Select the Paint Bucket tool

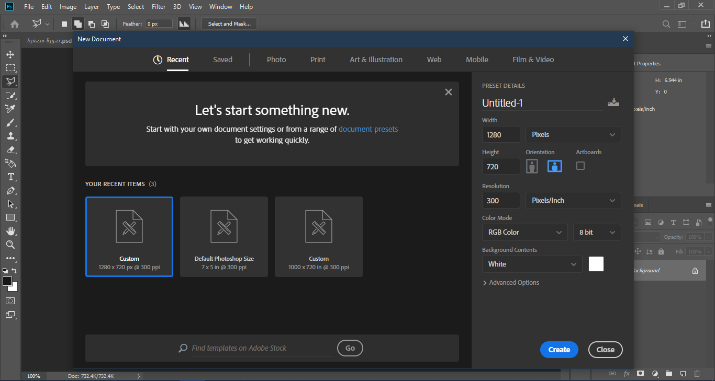[10, 163]
